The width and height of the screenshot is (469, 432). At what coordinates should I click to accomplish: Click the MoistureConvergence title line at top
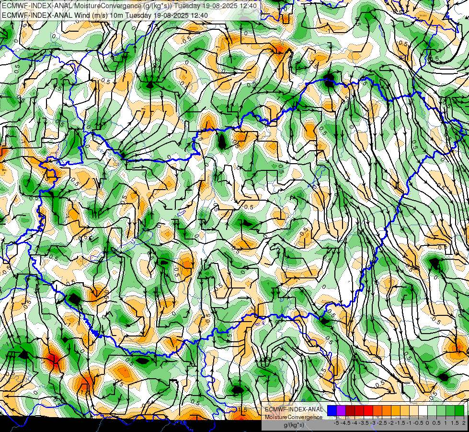[130, 5]
